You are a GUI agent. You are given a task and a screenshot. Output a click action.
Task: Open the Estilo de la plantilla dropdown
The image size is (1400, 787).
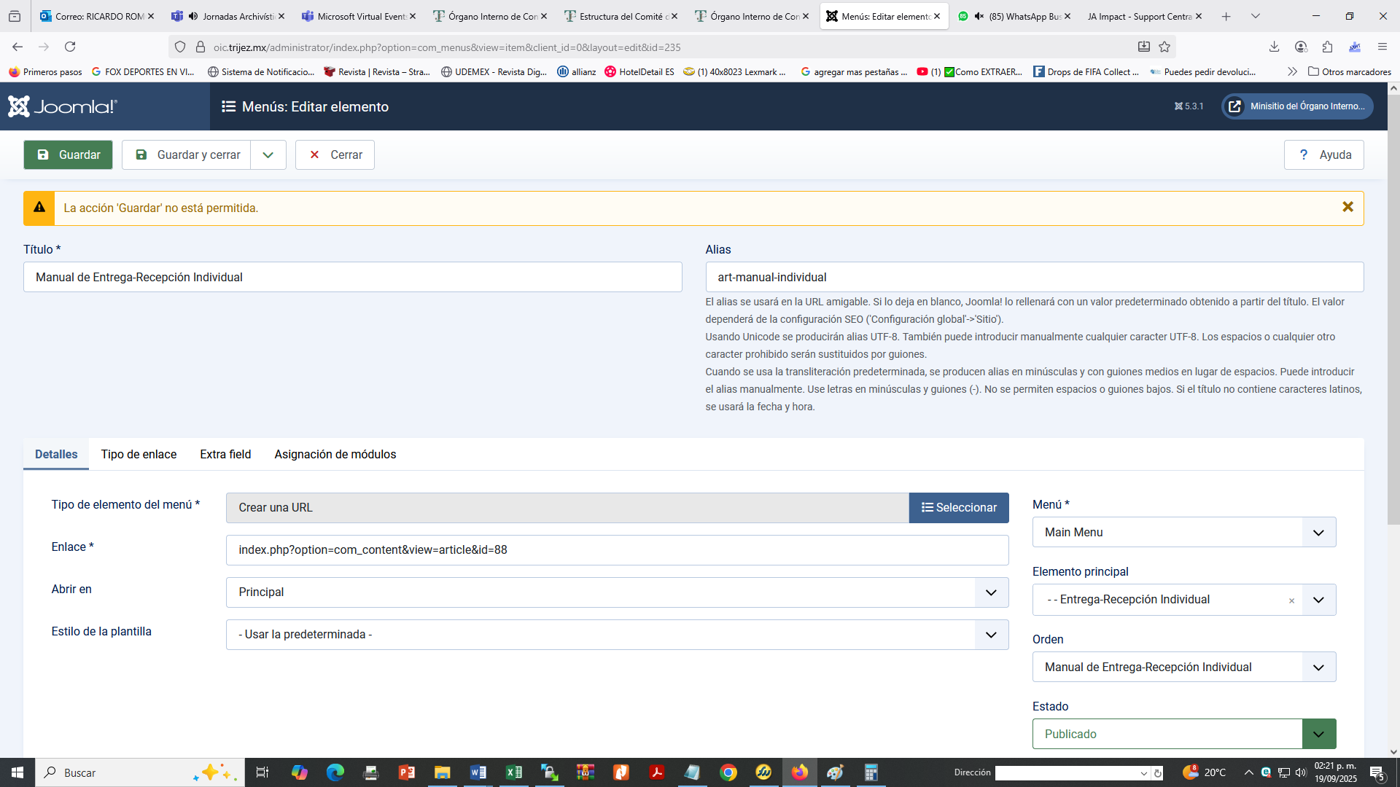tap(617, 635)
